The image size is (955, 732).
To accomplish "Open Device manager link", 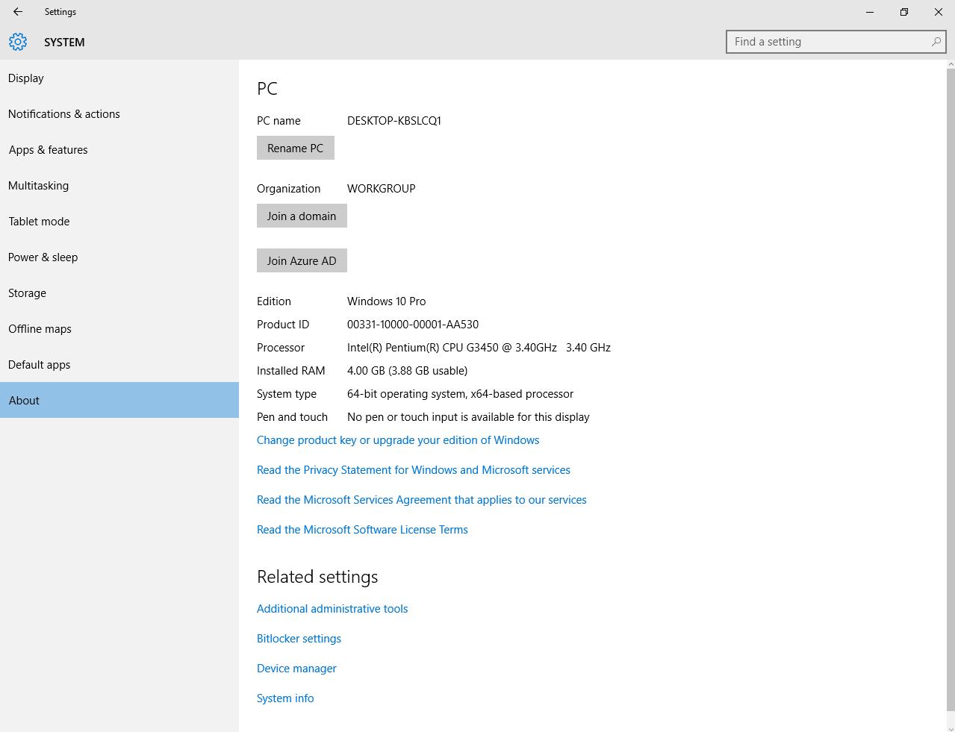I will (x=296, y=669).
